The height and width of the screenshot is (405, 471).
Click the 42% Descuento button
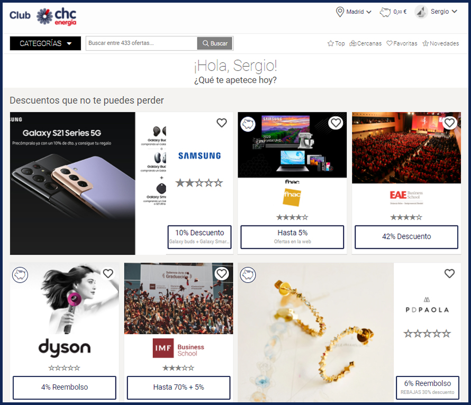click(x=406, y=237)
